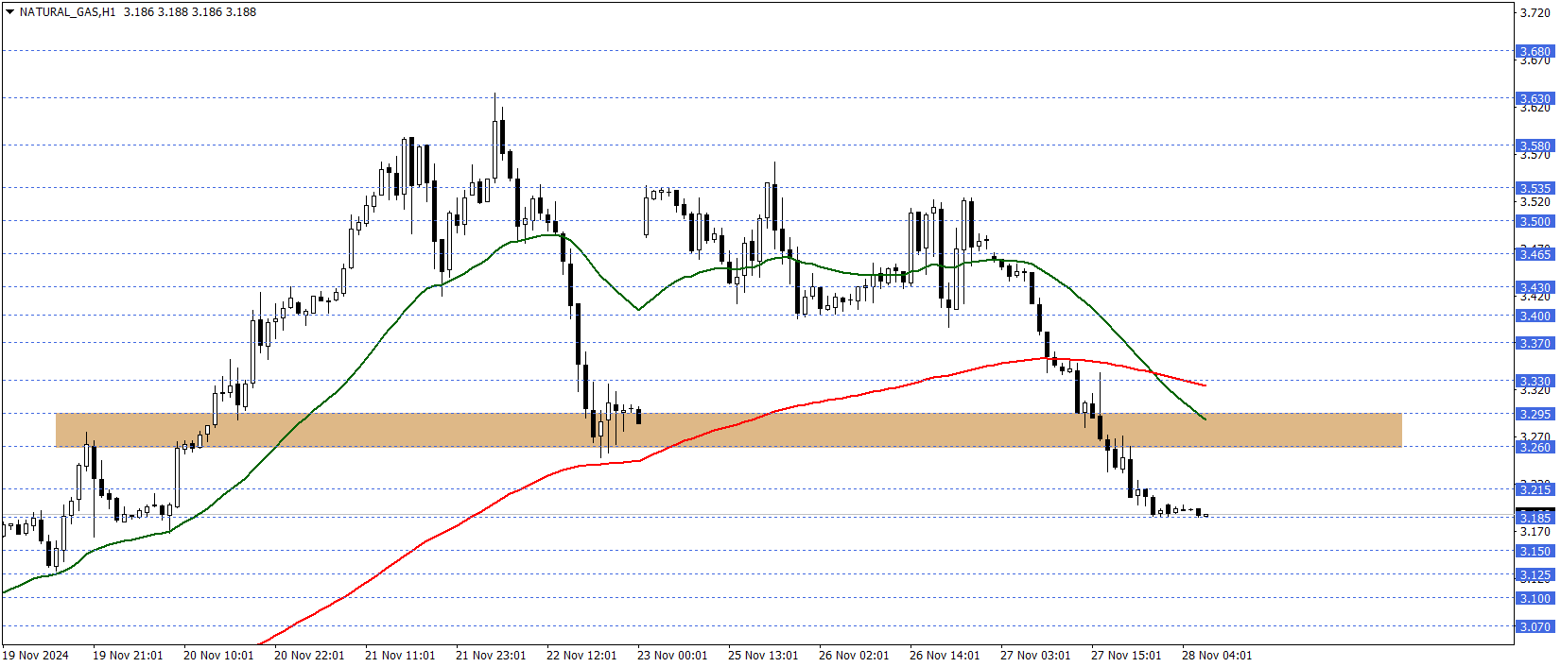Click the 3.680 price level label
This screenshot has width=1561, height=667.
click(x=1535, y=51)
